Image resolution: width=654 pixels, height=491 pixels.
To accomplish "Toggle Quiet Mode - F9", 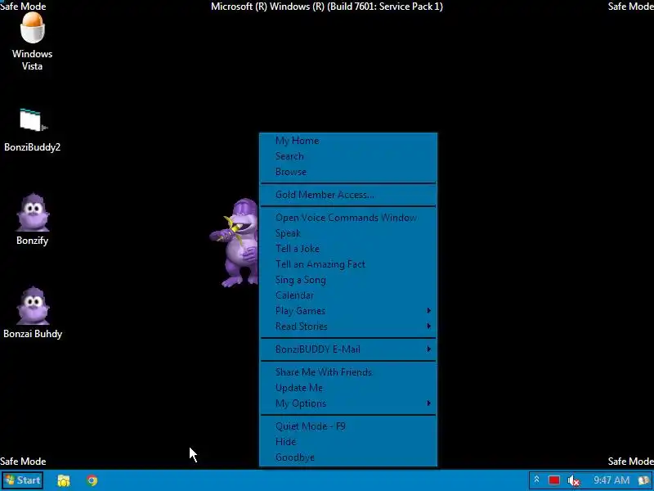I will pyautogui.click(x=348, y=426).
